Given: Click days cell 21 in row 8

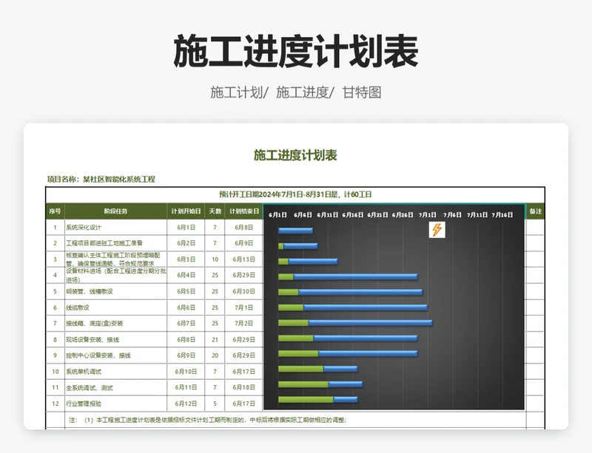Looking at the screenshot, I should coord(215,340).
